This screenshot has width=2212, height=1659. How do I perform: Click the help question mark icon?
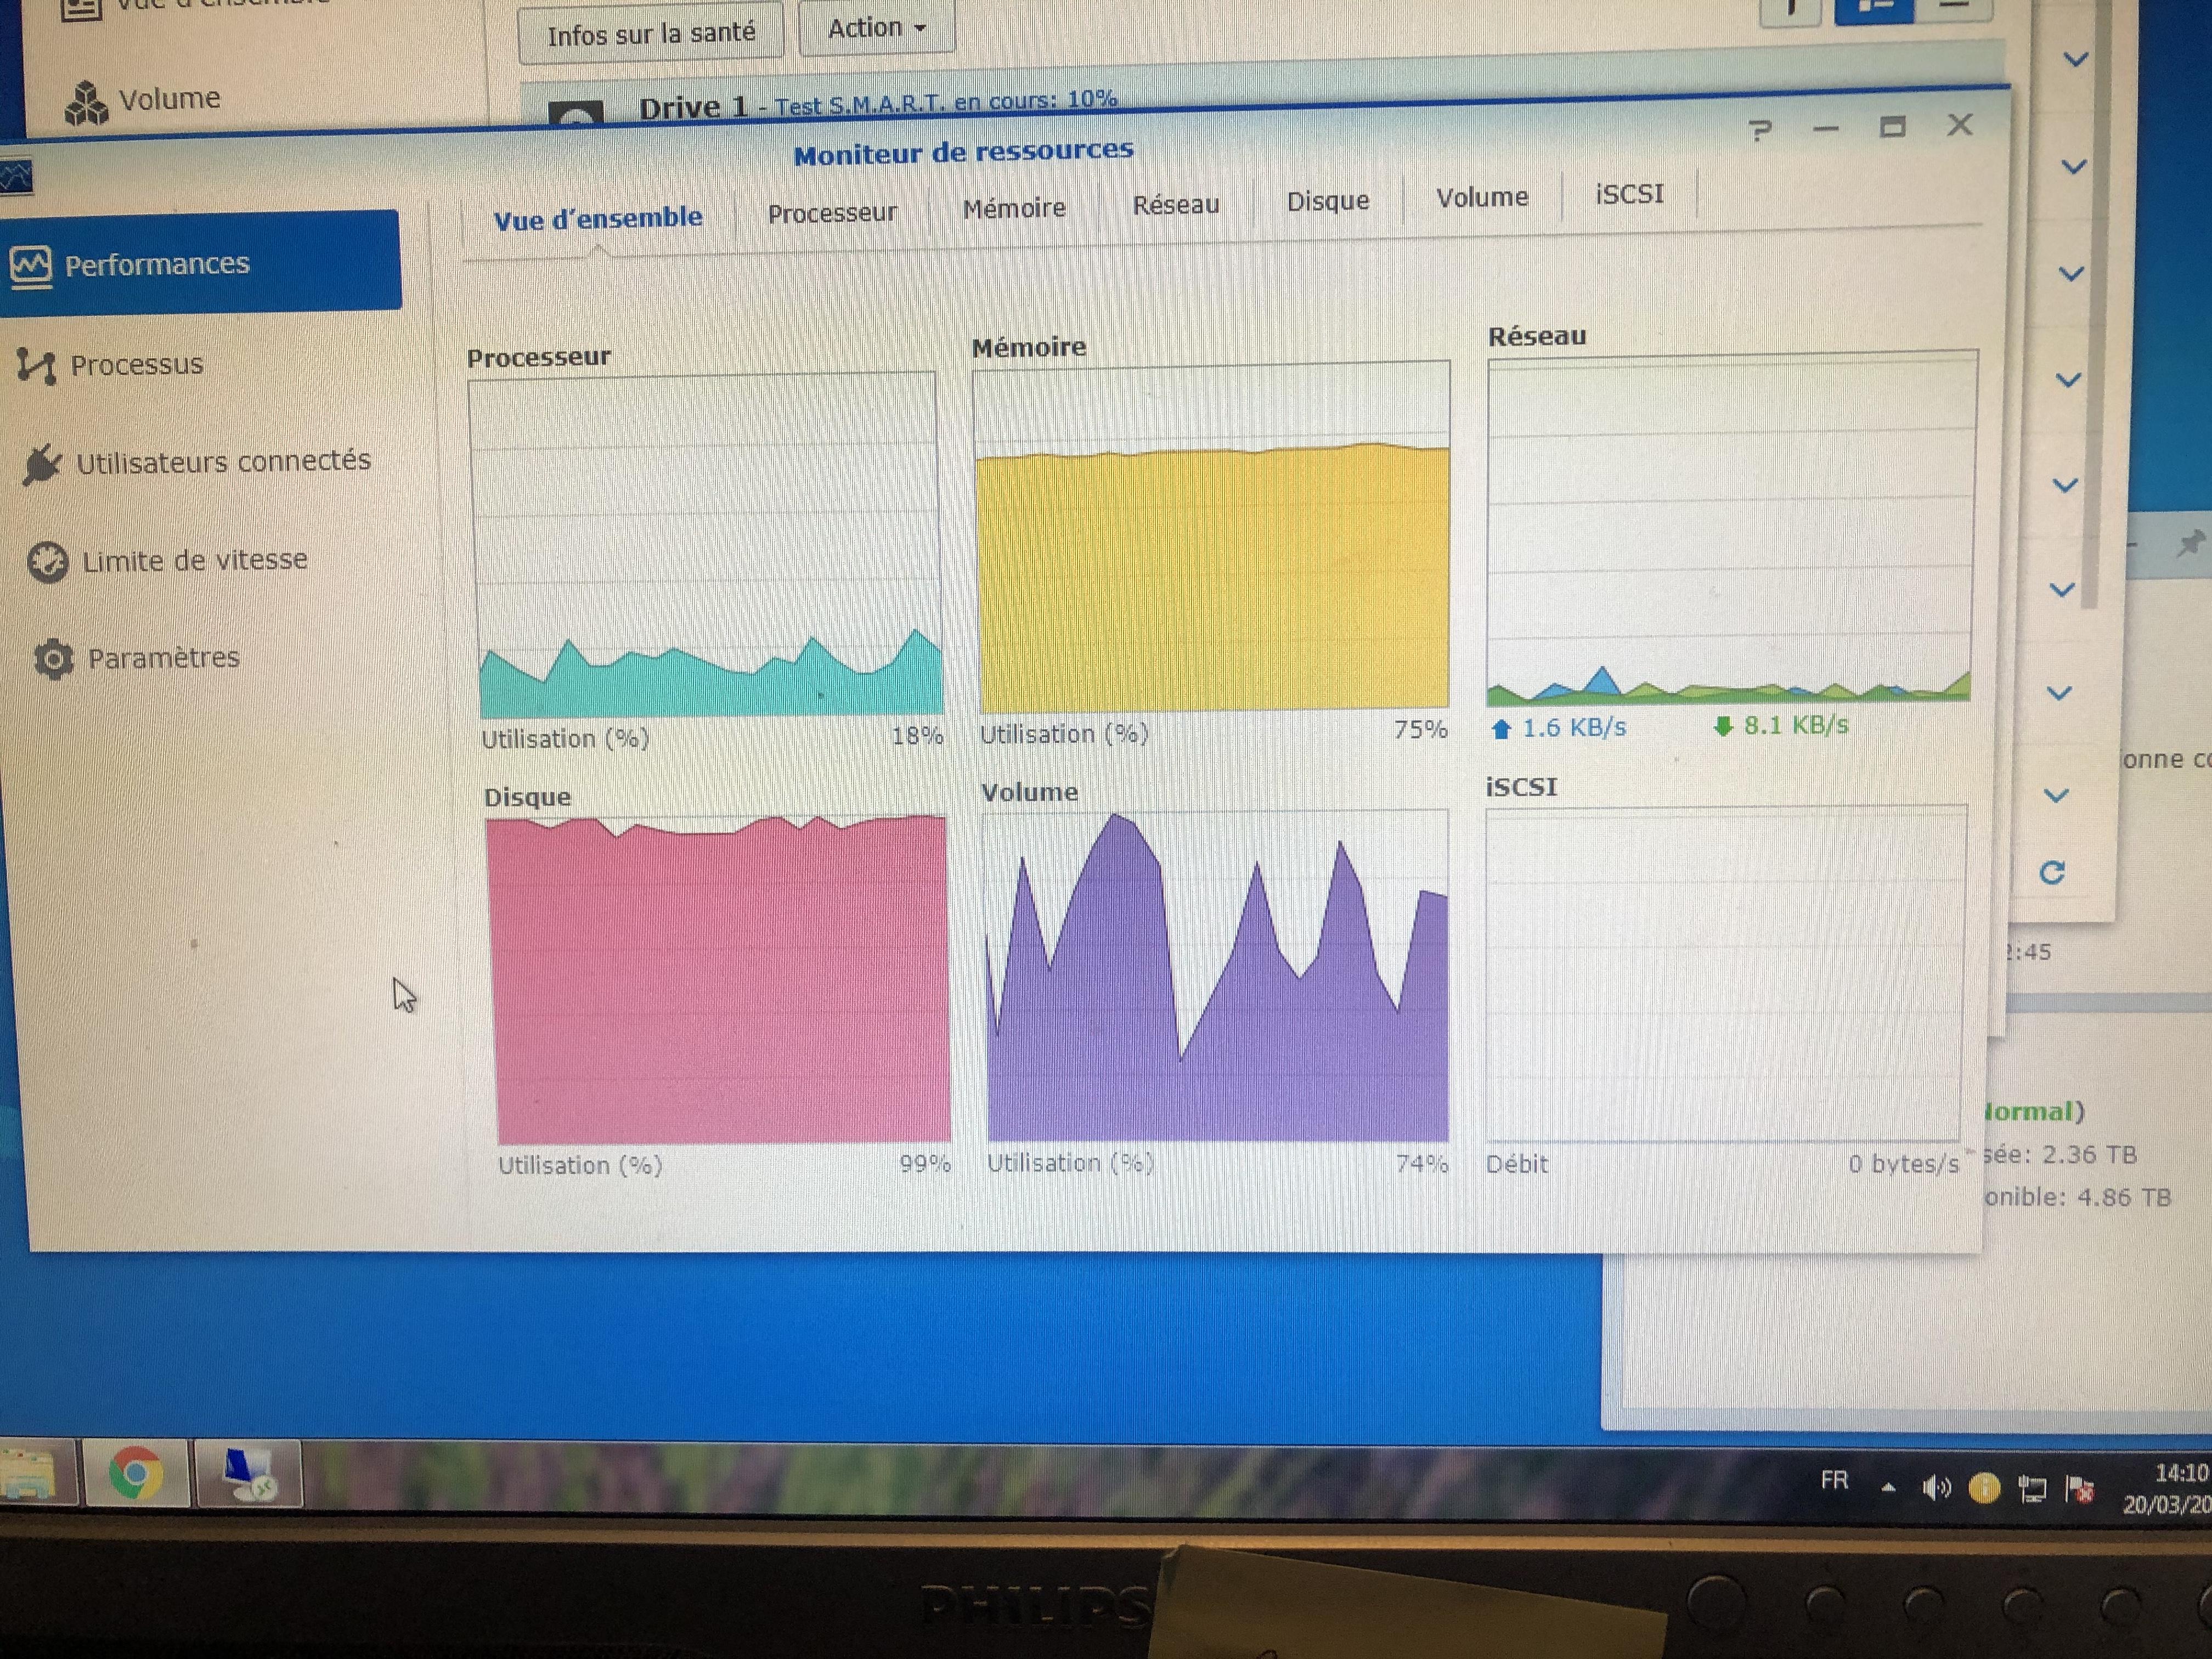[x=1760, y=131]
